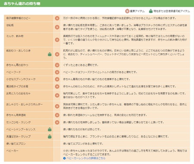Select the ベビーカー item name
The width and height of the screenshot is (194, 164).
click(12, 151)
